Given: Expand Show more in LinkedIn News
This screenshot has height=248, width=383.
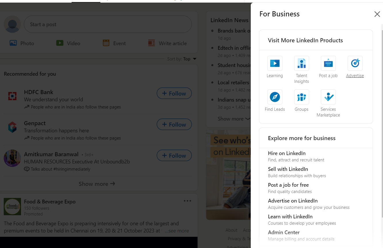Looking at the screenshot, I should pyautogui.click(x=233, y=119).
